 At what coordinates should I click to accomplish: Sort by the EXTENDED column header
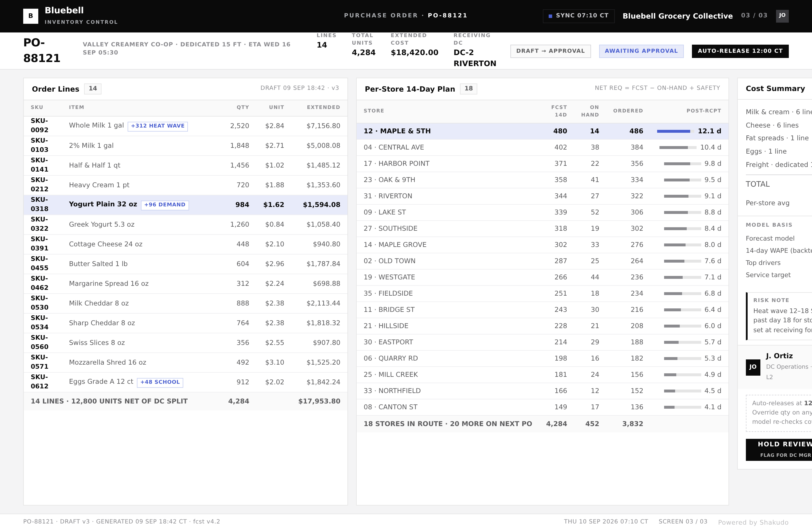323,108
